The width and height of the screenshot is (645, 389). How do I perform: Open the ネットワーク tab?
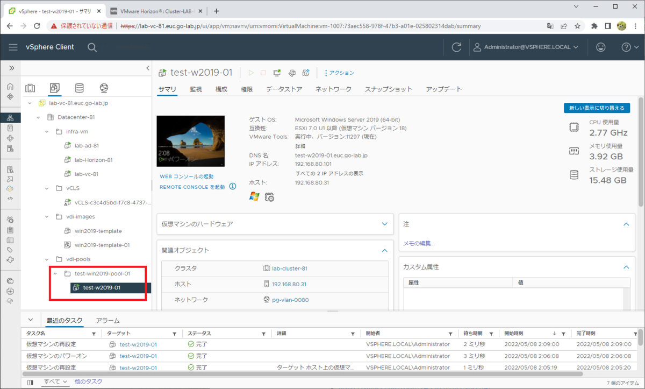click(x=333, y=89)
